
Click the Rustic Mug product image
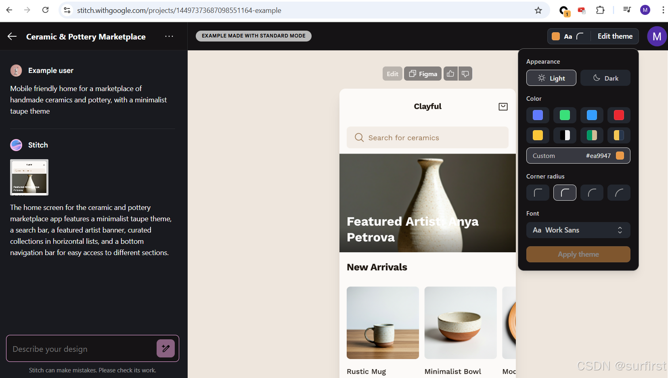[x=383, y=323]
